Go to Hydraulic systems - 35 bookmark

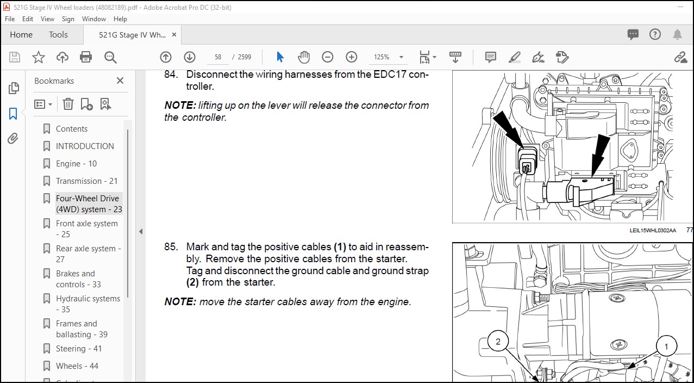click(88, 304)
